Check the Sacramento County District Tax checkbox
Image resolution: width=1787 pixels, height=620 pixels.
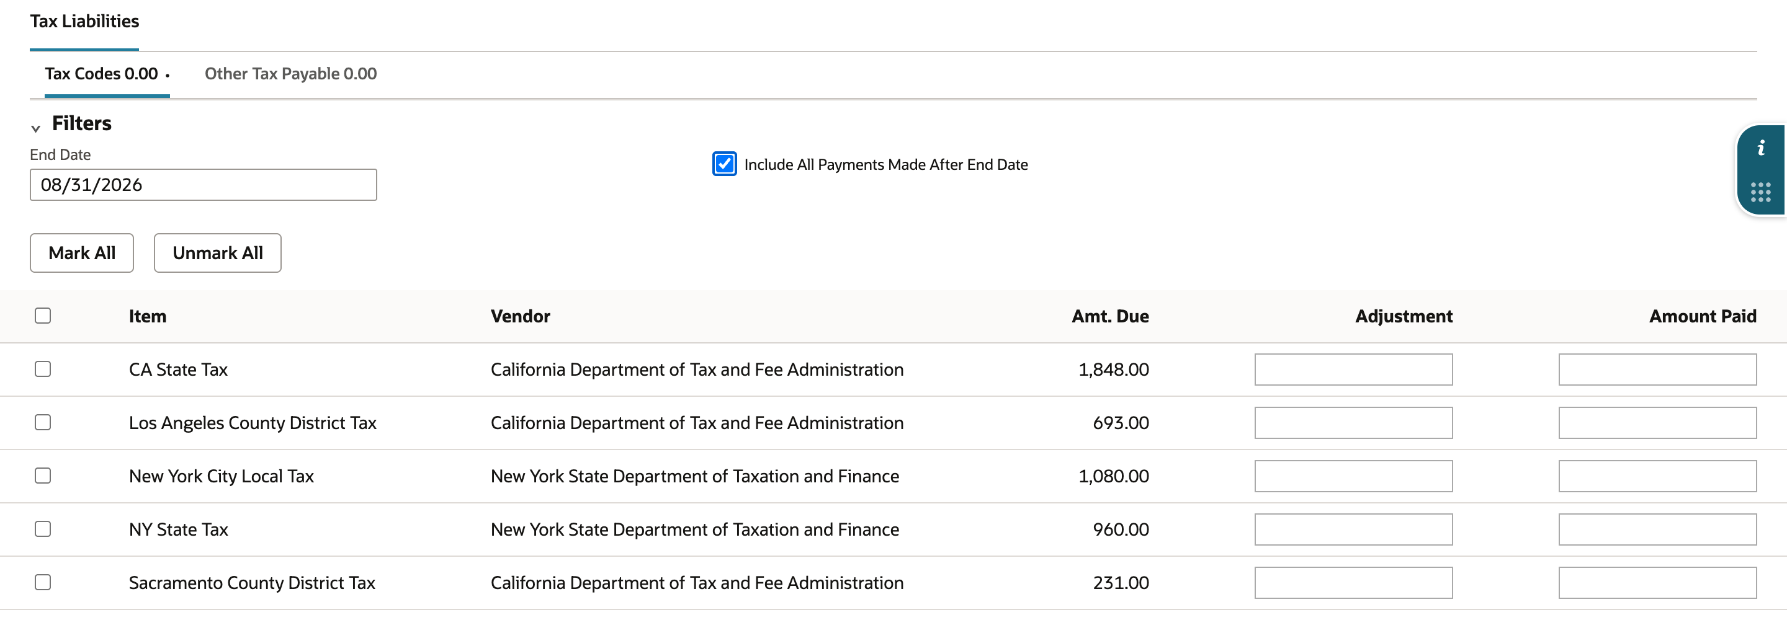pos(43,583)
